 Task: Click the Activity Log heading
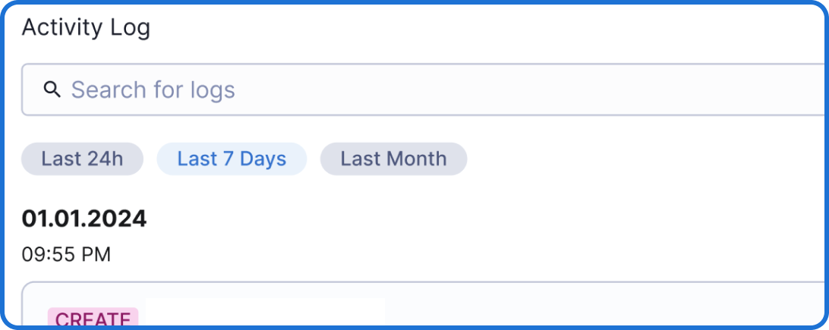[86, 28]
